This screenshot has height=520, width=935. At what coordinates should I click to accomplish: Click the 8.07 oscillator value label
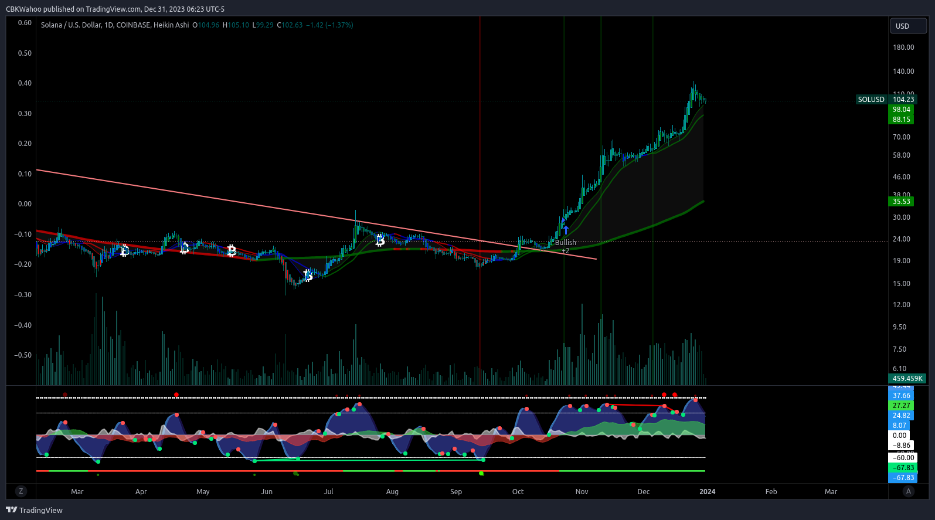[x=899, y=426]
